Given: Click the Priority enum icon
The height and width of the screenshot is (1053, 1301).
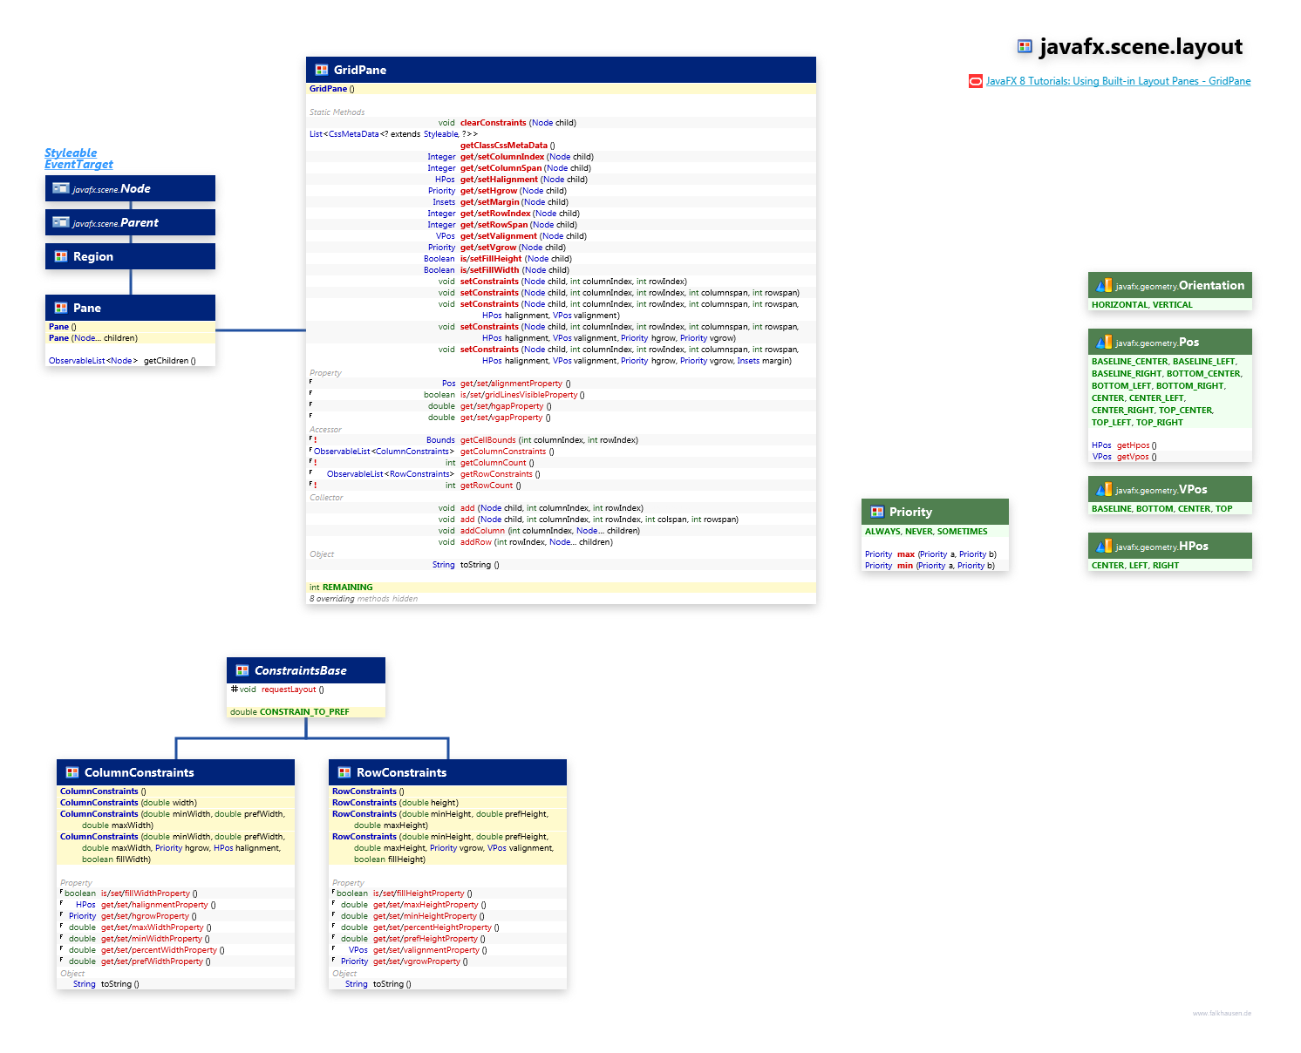Looking at the screenshot, I should point(877,512).
